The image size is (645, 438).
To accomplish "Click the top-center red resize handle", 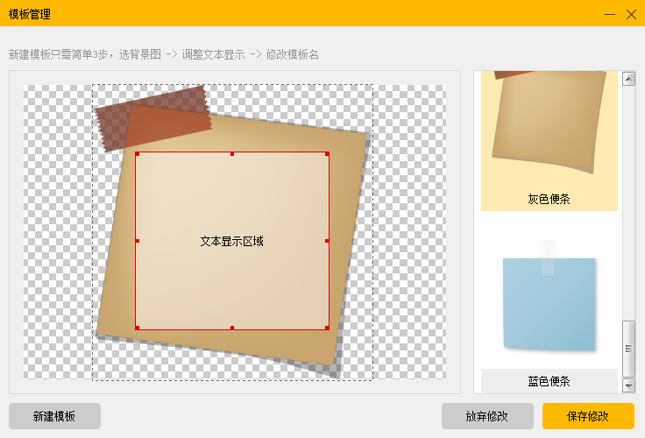I will tap(232, 154).
